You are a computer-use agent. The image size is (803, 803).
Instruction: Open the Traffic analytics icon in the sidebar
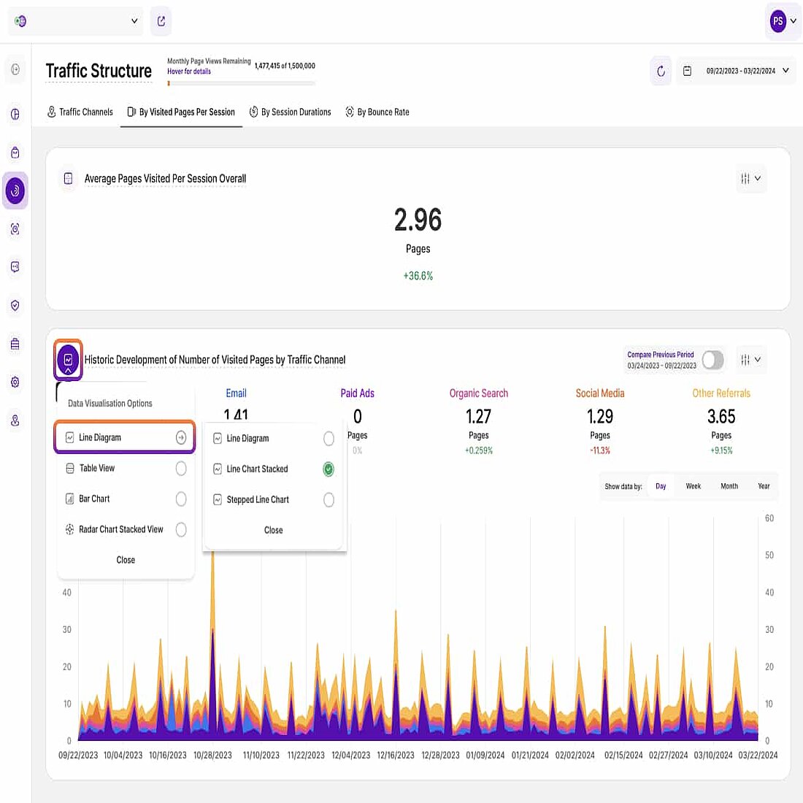point(15,191)
